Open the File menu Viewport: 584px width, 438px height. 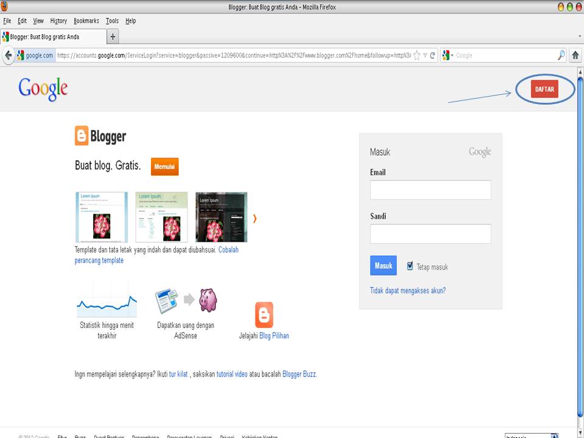[x=7, y=21]
